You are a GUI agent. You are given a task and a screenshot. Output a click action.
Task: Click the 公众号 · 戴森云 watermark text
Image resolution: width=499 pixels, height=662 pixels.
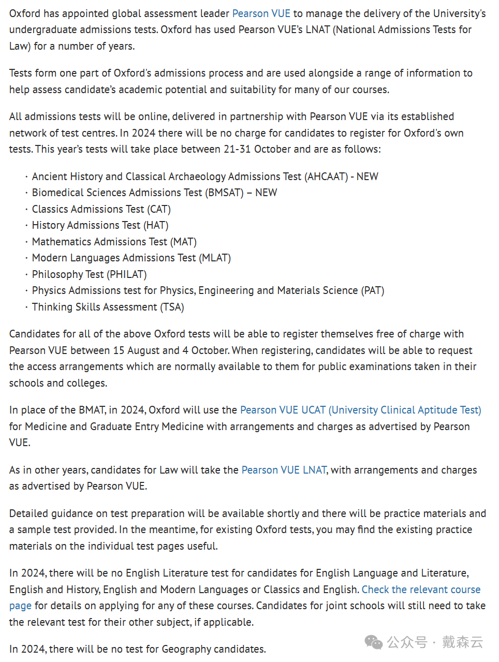pyautogui.click(x=435, y=642)
